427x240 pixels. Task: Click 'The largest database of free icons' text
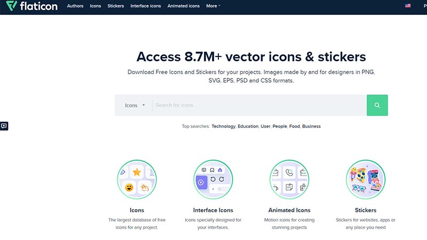coord(137,223)
